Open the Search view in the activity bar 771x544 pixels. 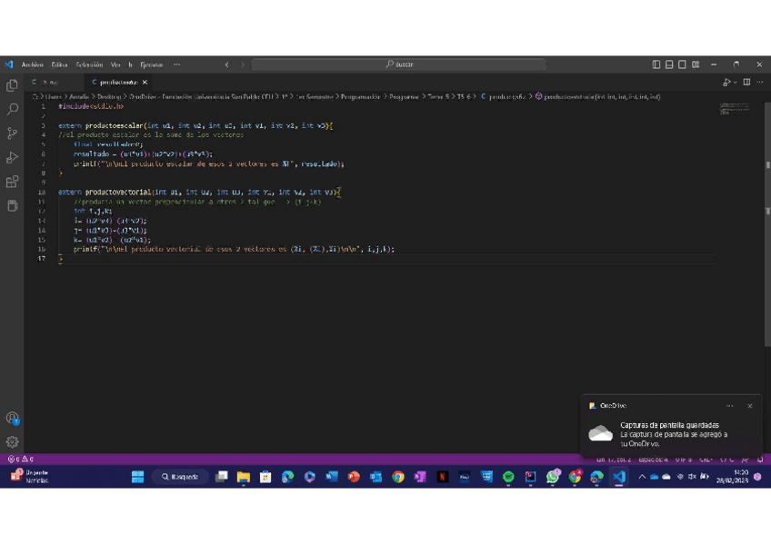[12, 109]
